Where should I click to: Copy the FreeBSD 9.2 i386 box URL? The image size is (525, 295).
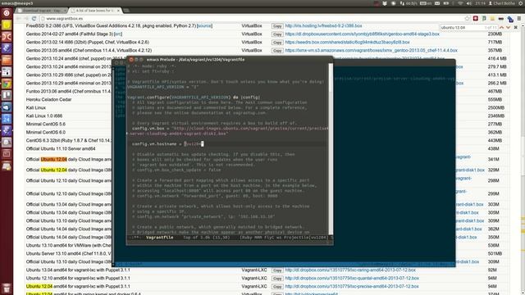pos(277,26)
